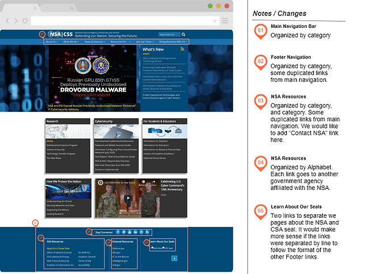Click the browser forward arrow

(x=16, y=21)
